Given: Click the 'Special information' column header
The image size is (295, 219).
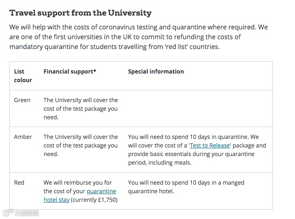Looking at the screenshot, I should point(156,72).
